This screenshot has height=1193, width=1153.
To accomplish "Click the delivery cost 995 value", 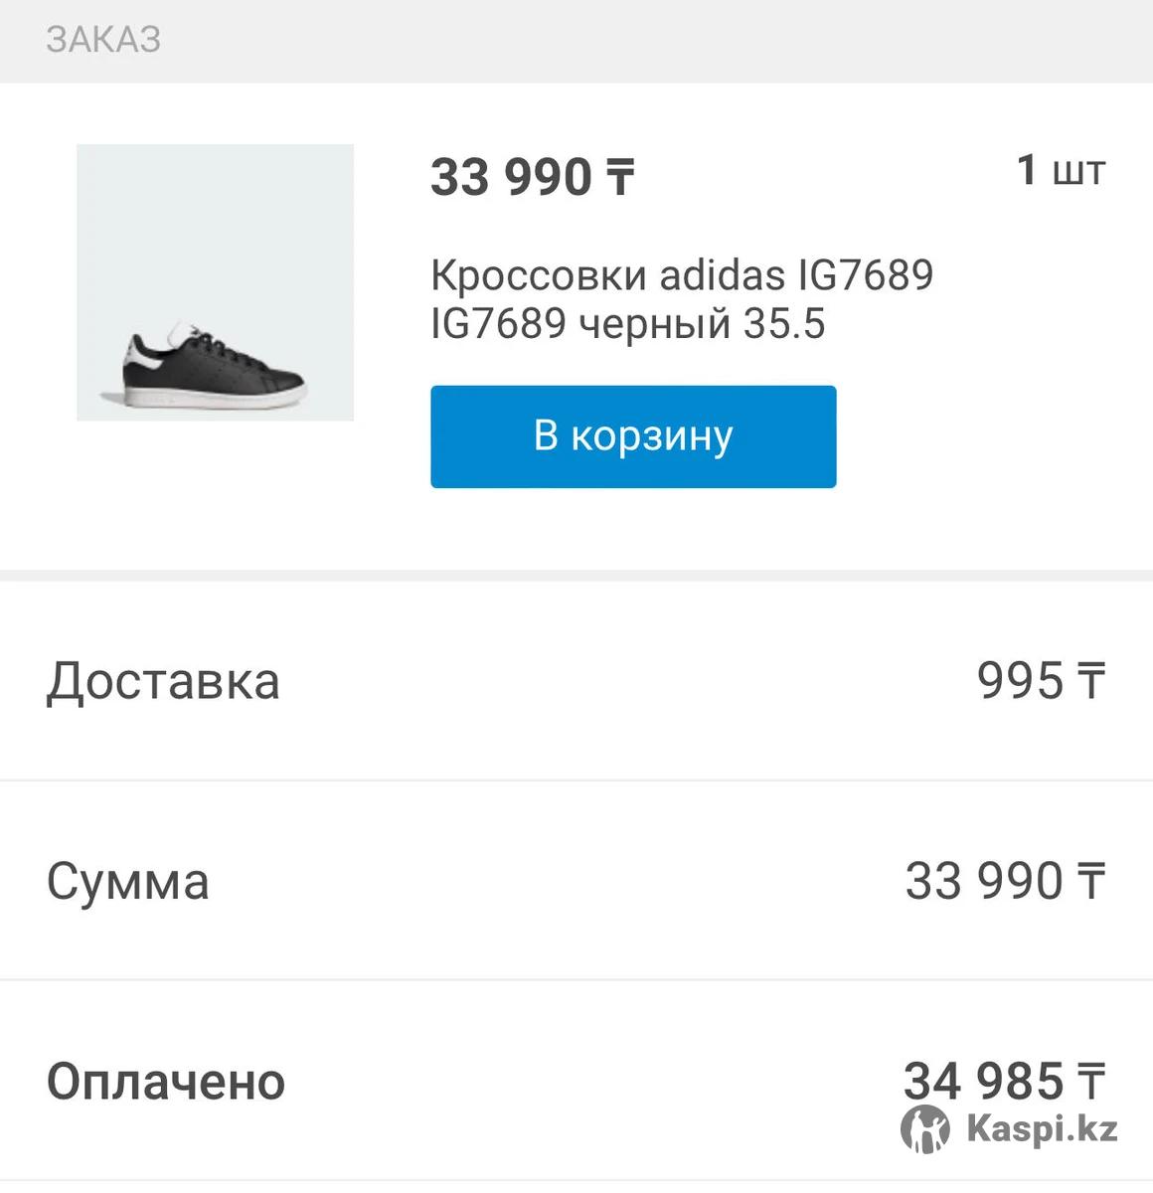I will tap(1020, 682).
